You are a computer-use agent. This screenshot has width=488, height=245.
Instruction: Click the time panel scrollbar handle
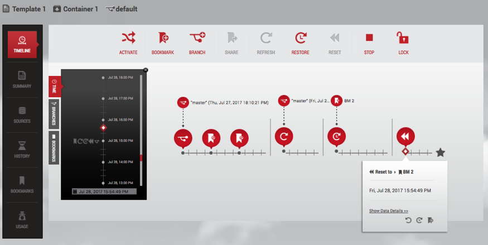(141, 158)
